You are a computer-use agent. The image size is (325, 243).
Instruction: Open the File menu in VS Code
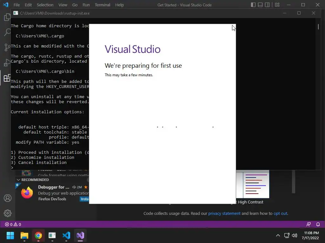click(x=17, y=5)
